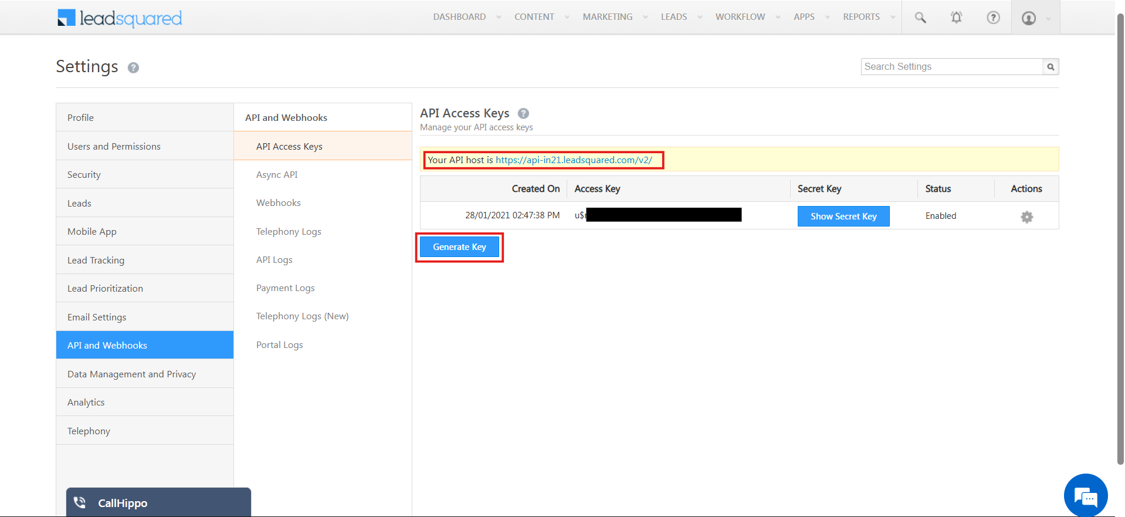Viewport: 1125px width, 517px height.
Task: Open the help question mark in top bar
Action: 993,18
